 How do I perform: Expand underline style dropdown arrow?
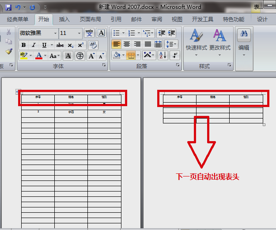[x=52, y=45]
